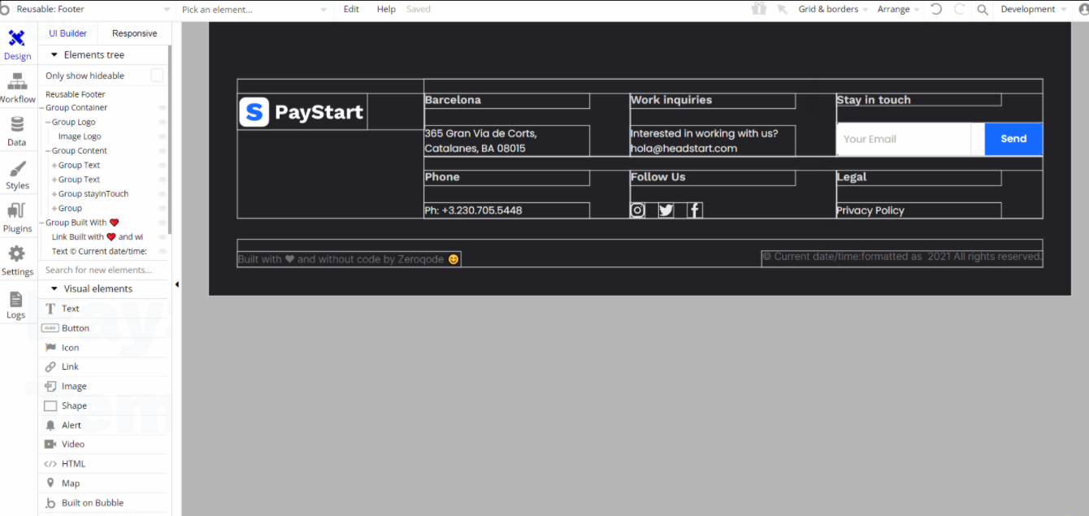Select the Privacy Policy text on canvas
The width and height of the screenshot is (1089, 516).
point(870,210)
